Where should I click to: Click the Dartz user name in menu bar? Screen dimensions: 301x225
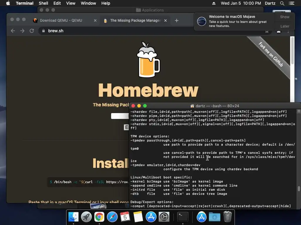270,3
